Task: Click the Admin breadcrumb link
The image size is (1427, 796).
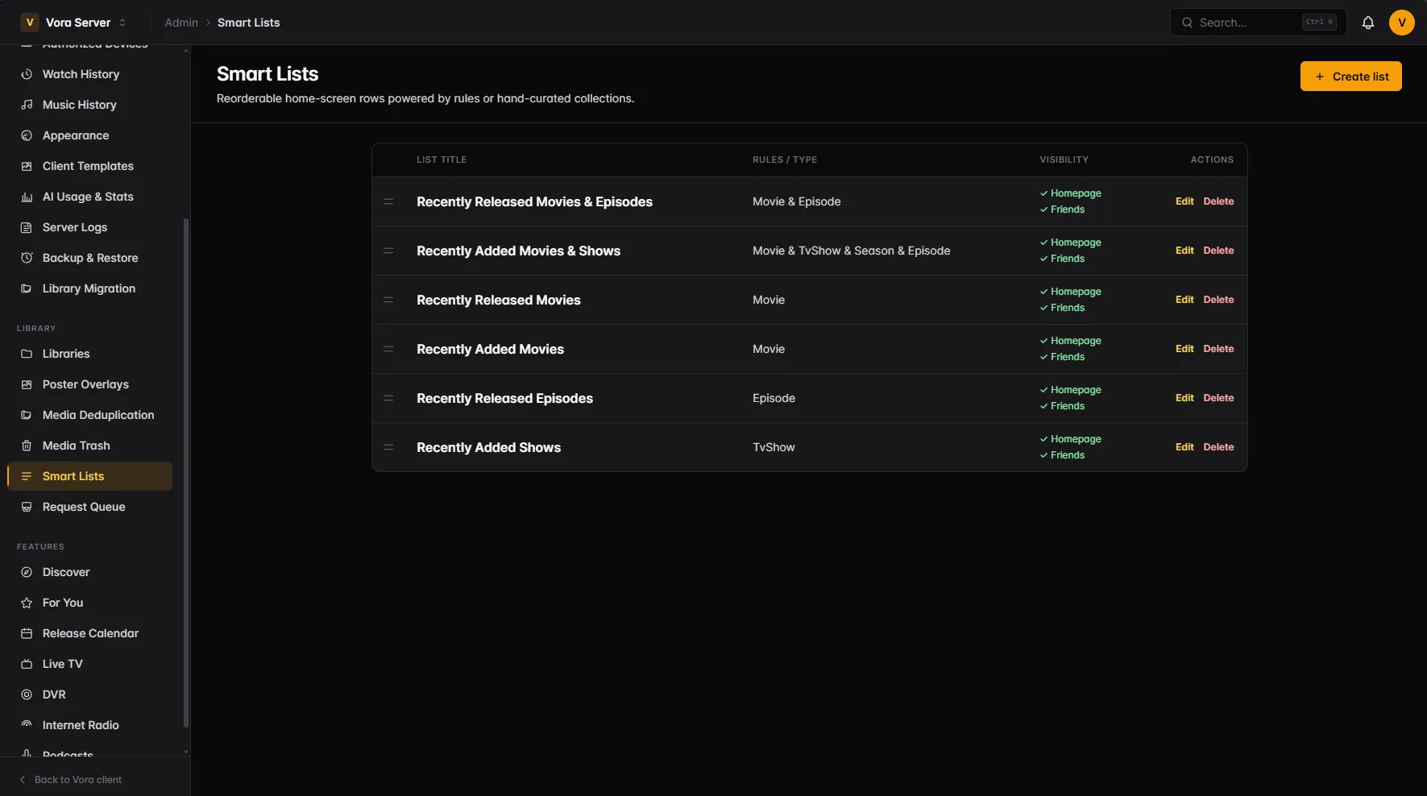Action: (181, 23)
